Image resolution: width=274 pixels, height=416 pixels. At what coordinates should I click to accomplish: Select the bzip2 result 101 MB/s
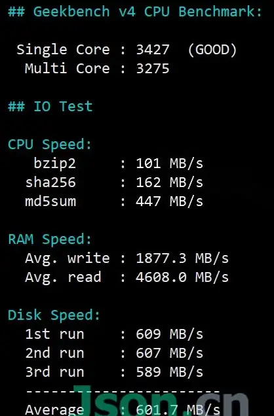pyautogui.click(x=169, y=164)
